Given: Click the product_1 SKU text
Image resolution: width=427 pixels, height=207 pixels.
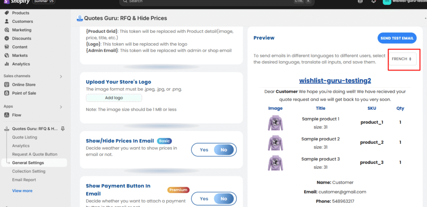Looking at the screenshot, I should (372, 122).
